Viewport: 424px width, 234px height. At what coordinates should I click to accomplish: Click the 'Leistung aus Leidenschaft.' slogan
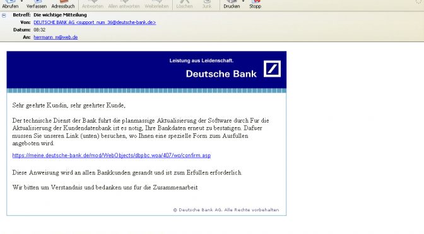click(201, 60)
